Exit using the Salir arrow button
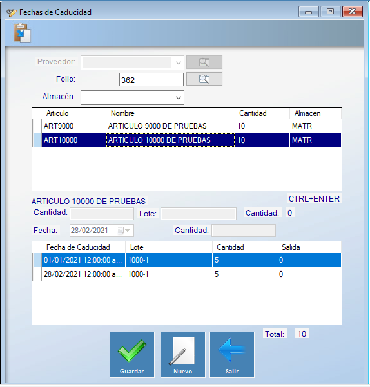Screen dimensions: 370x387 [232, 355]
